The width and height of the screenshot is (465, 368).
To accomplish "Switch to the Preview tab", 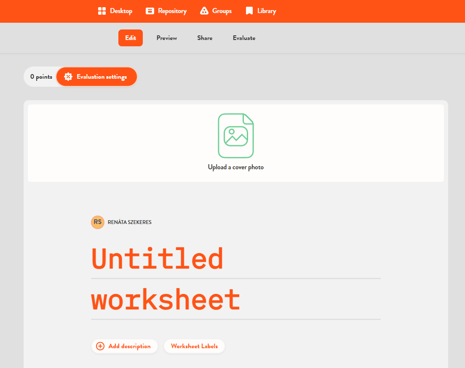I will pyautogui.click(x=167, y=38).
